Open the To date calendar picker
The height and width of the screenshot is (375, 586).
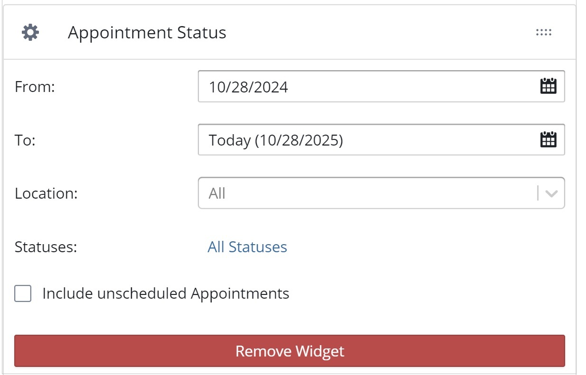point(548,139)
